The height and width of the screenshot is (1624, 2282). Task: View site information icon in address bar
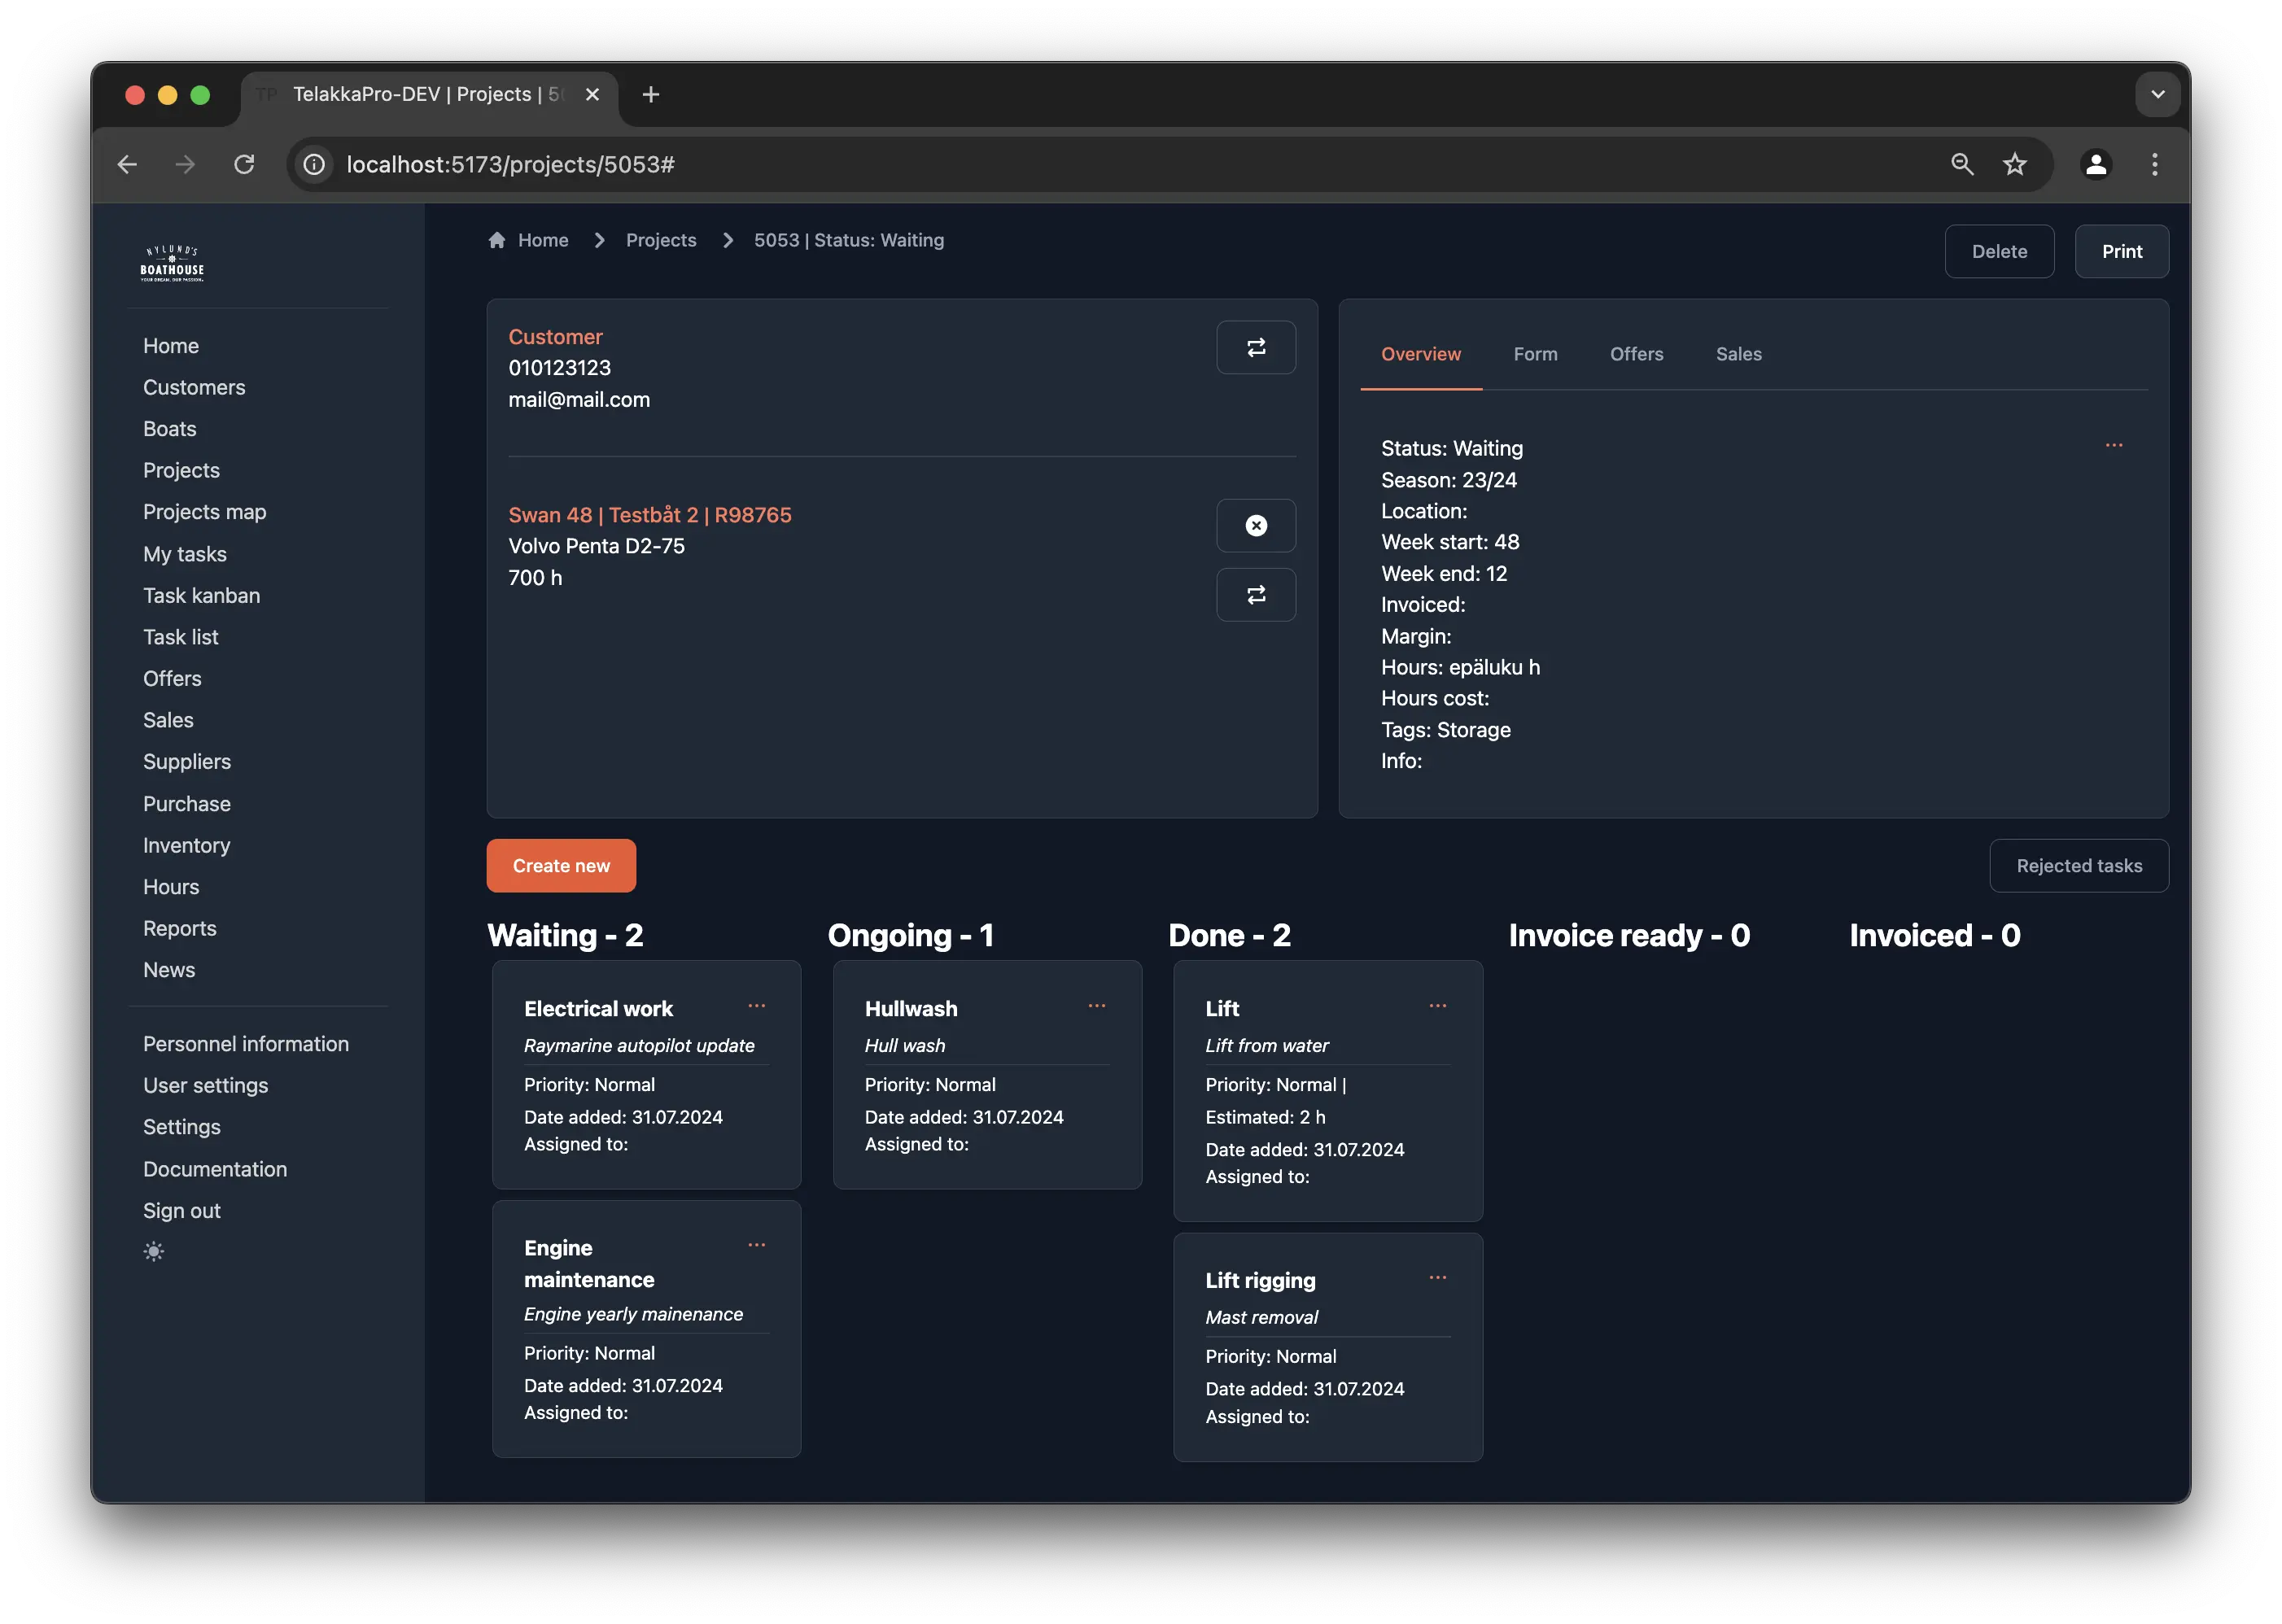point(314,164)
